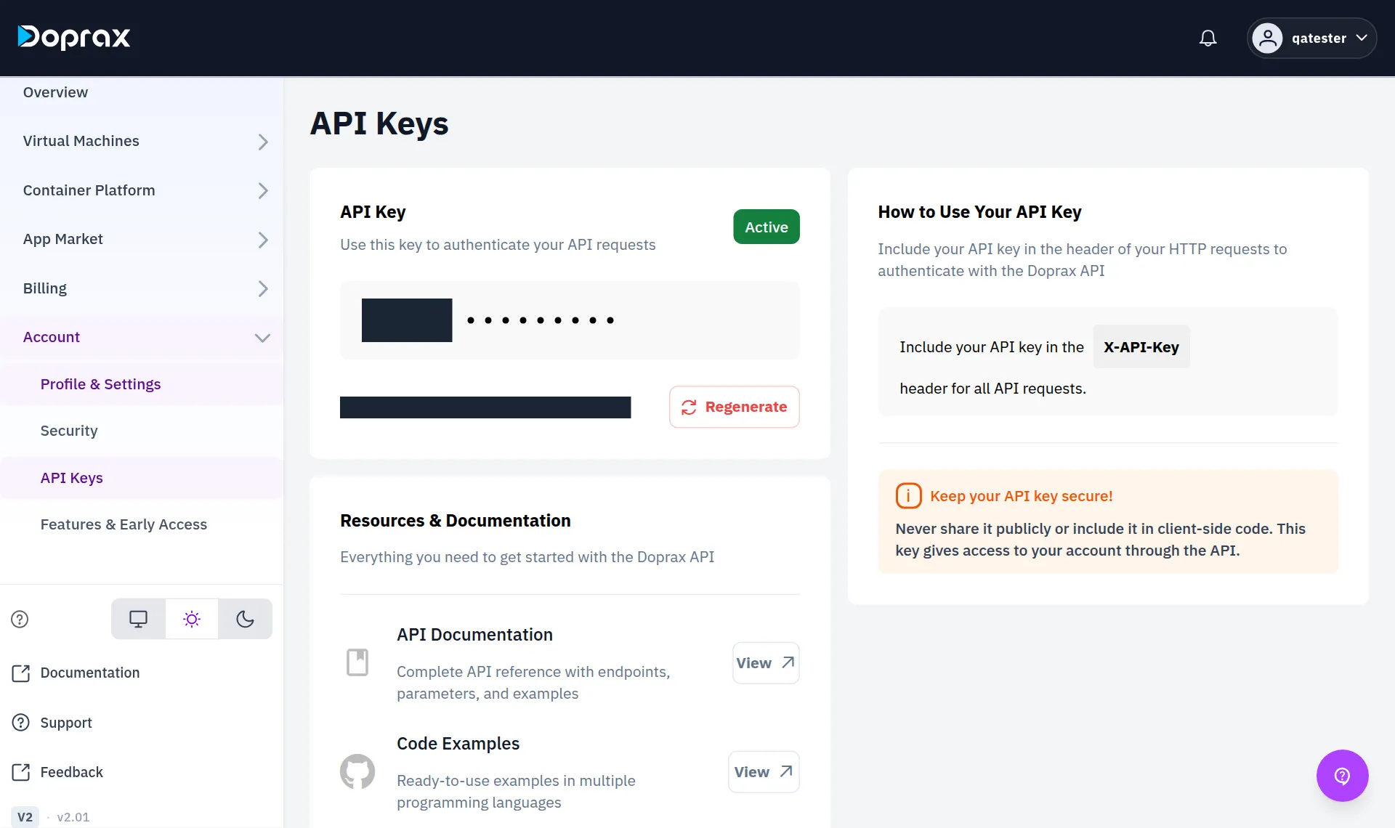Screen dimensions: 1395x828
Task: Open the purple floating help chat button
Action: [x=1342, y=776]
